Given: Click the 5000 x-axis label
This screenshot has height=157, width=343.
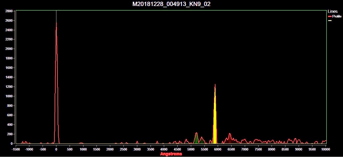Looking at the screenshot, I should pos(191,149).
